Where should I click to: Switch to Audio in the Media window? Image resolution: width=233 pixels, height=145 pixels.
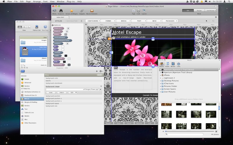coord(167,64)
